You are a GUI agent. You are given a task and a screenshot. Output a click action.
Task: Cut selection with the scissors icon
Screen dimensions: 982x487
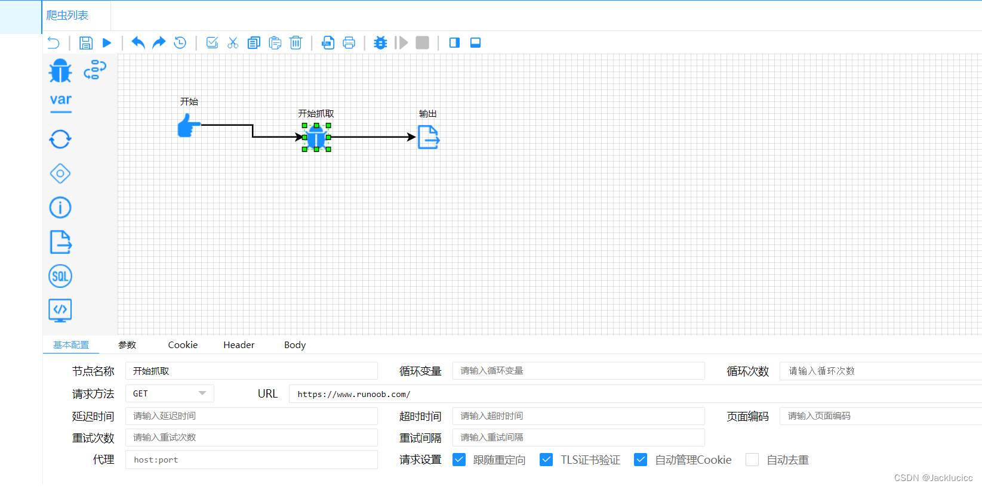pyautogui.click(x=233, y=43)
